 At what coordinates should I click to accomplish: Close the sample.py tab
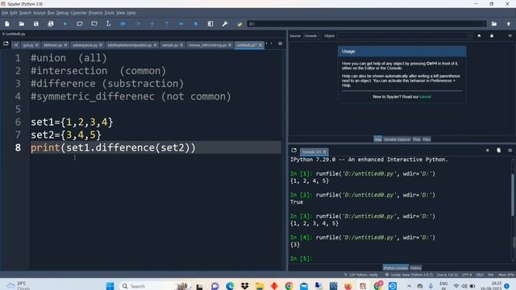[181, 45]
